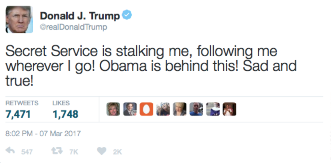Open the last avatar in likers row
Image resolution: width=331 pixels, height=163 pixels.
[x=229, y=109]
